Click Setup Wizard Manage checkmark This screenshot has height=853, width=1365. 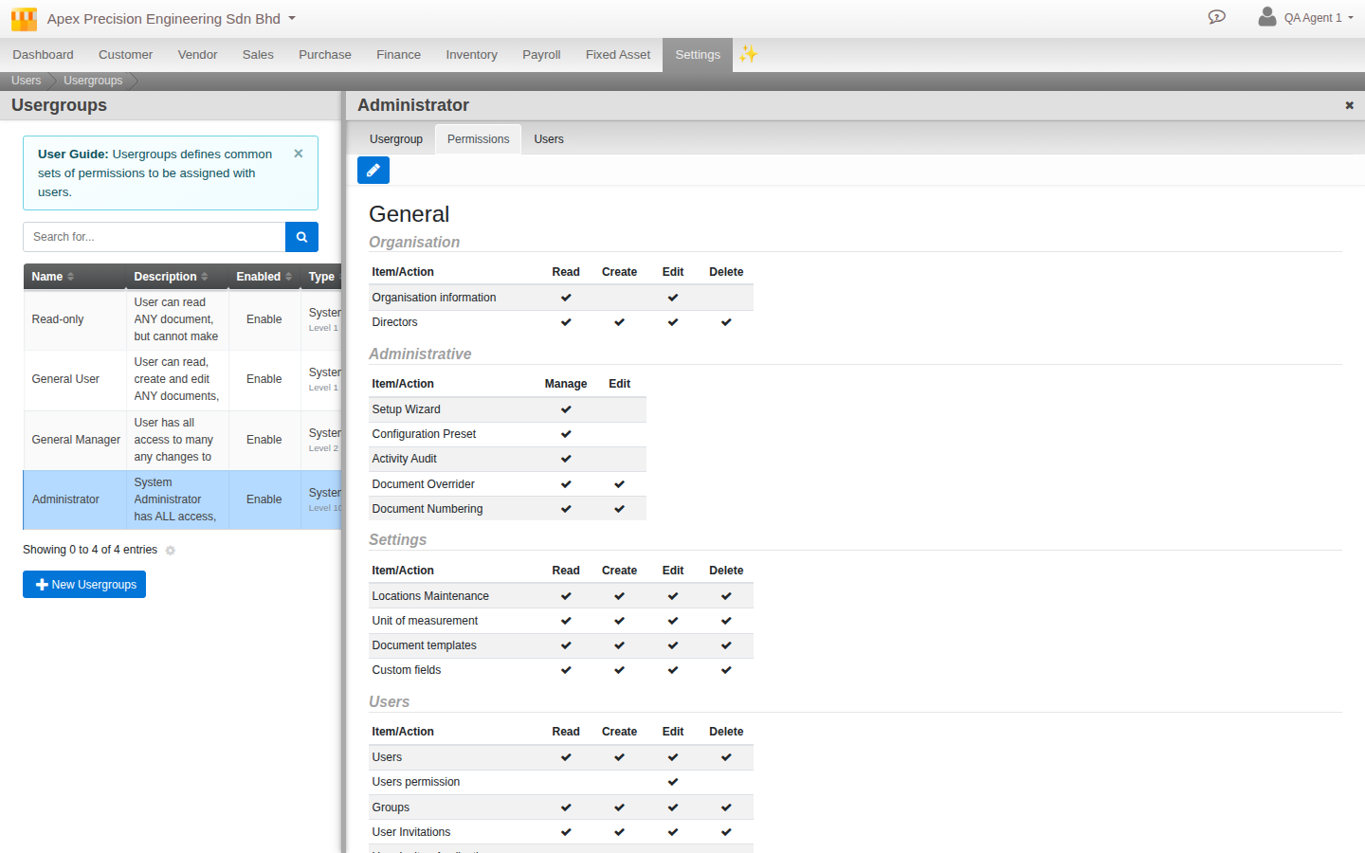click(x=566, y=409)
